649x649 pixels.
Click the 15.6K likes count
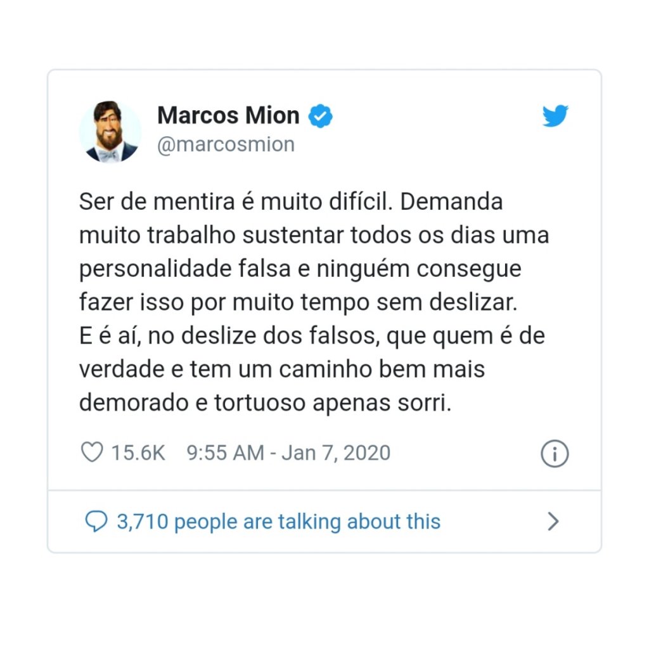point(138,453)
